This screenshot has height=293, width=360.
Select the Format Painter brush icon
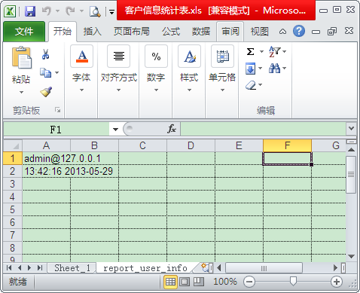[46, 92]
